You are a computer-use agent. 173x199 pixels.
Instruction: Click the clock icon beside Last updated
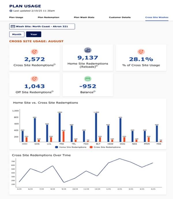tap(11, 11)
